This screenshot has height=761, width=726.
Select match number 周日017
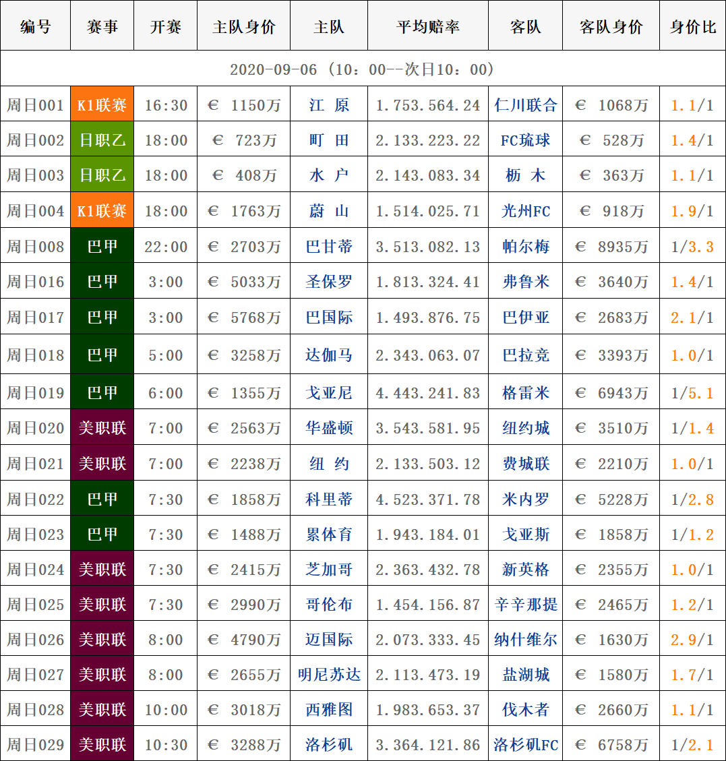coord(35,317)
